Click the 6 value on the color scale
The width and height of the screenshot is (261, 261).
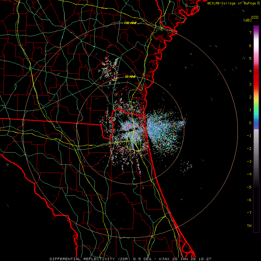tap(250, 46)
